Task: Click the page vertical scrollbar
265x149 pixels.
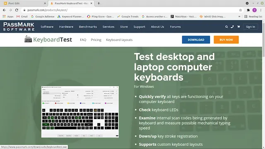Action: pyautogui.click(x=263, y=40)
